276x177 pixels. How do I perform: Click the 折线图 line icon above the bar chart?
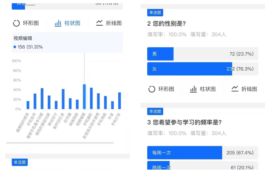100,23
